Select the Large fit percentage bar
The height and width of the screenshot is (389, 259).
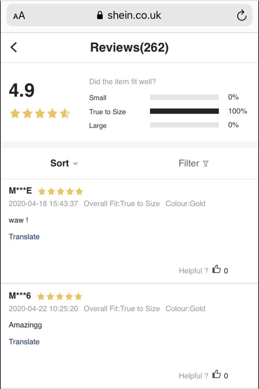184,125
